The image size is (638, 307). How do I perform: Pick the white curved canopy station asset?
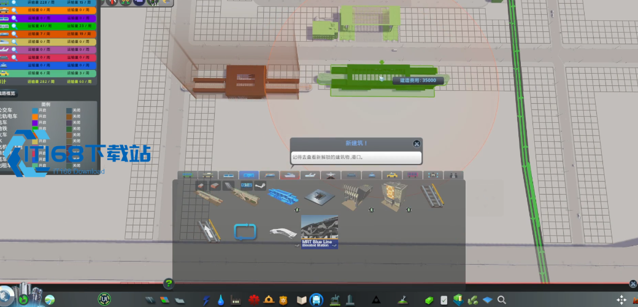283,233
